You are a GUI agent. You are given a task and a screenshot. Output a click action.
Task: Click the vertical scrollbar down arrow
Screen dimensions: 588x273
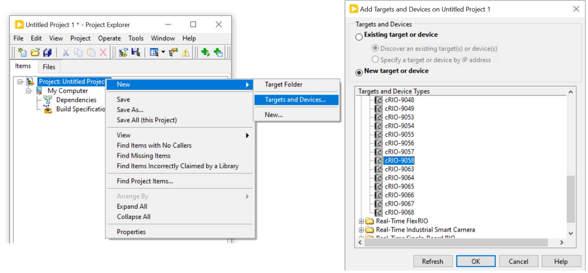pyautogui.click(x=571, y=233)
